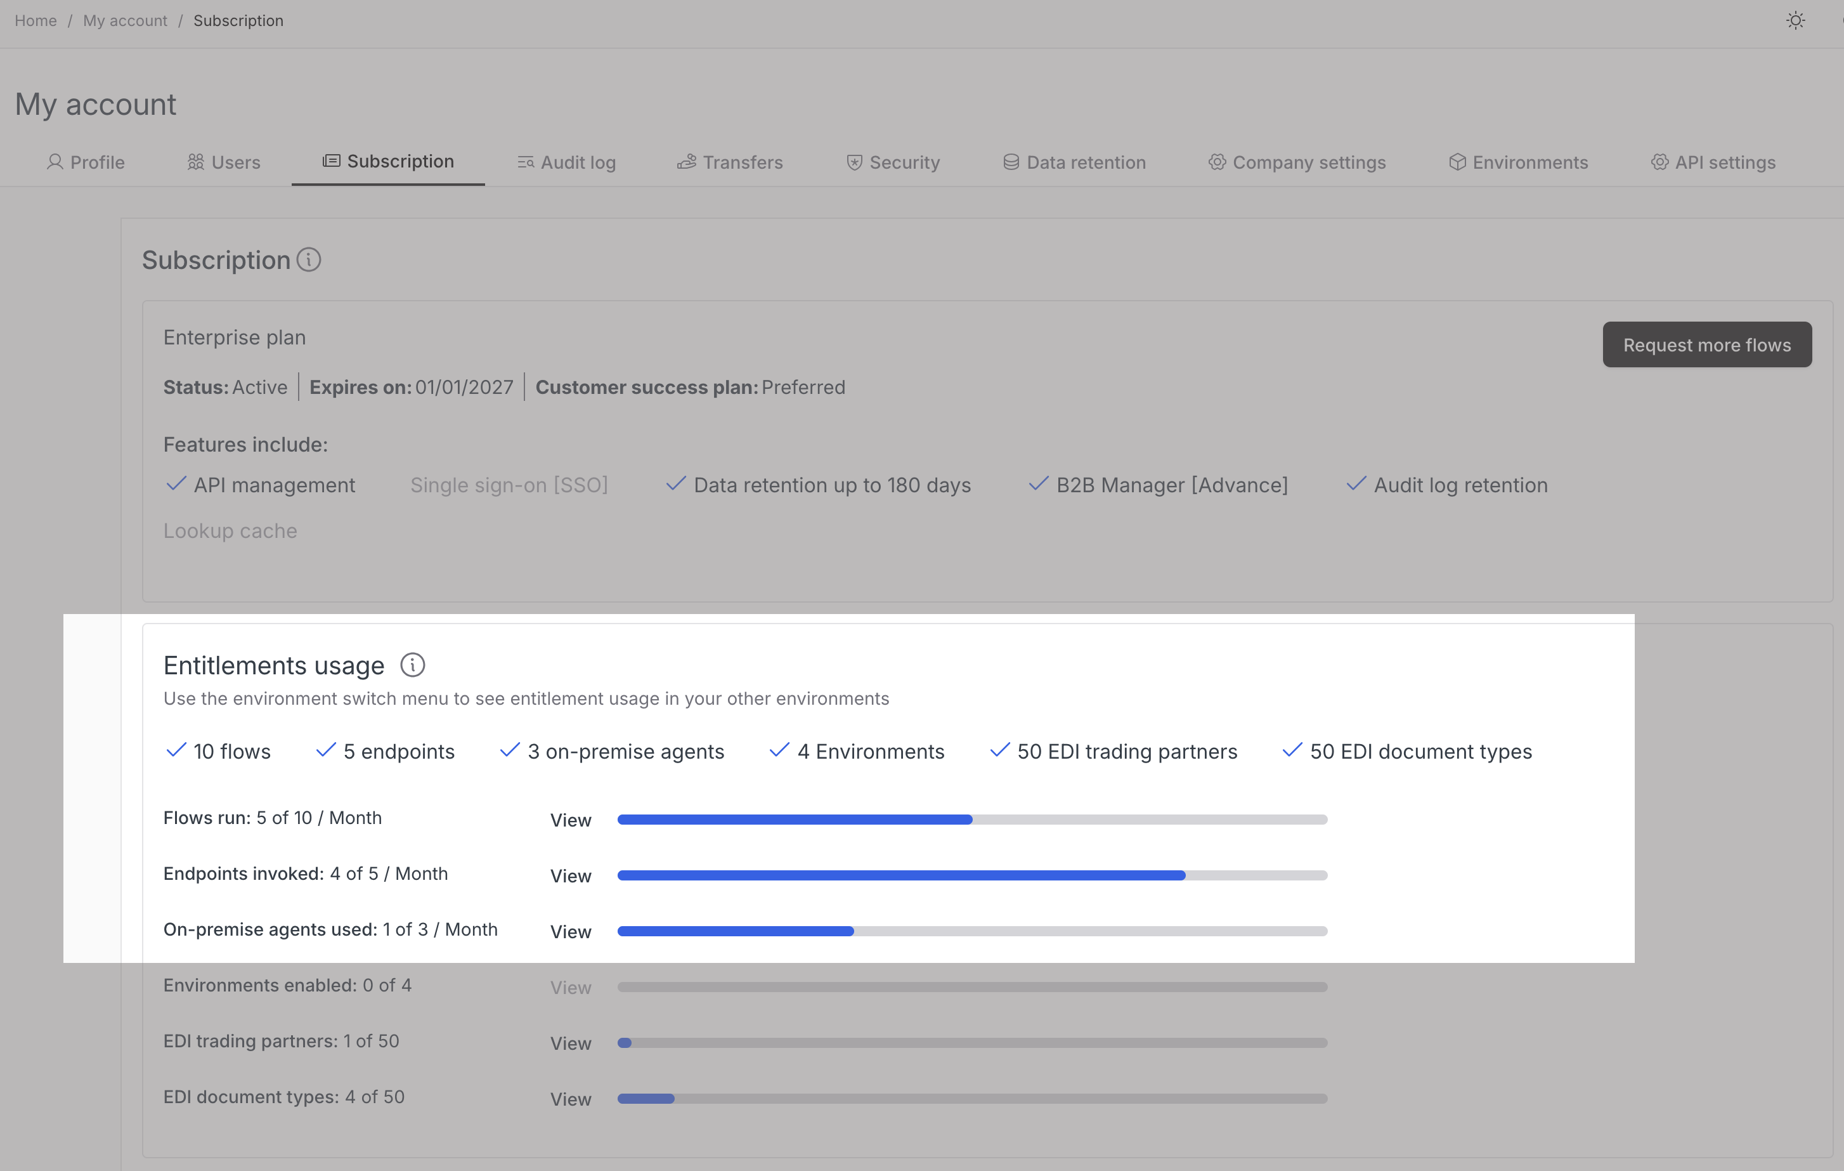Click the Profile tab person icon
The height and width of the screenshot is (1171, 1844).
click(x=55, y=162)
